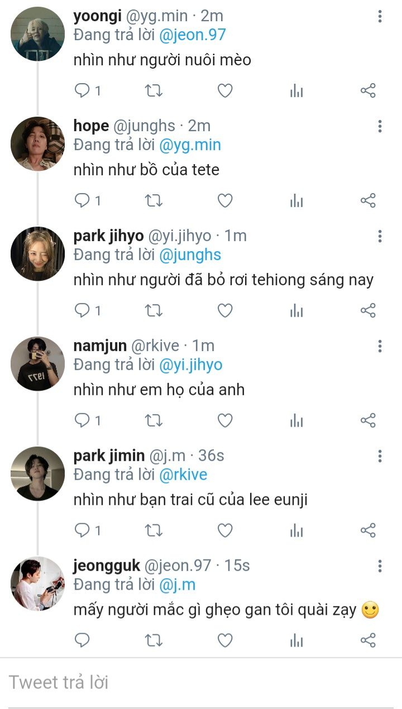The image size is (402, 709).
Task: View analytics for park jimin's tweet
Action: (x=296, y=531)
